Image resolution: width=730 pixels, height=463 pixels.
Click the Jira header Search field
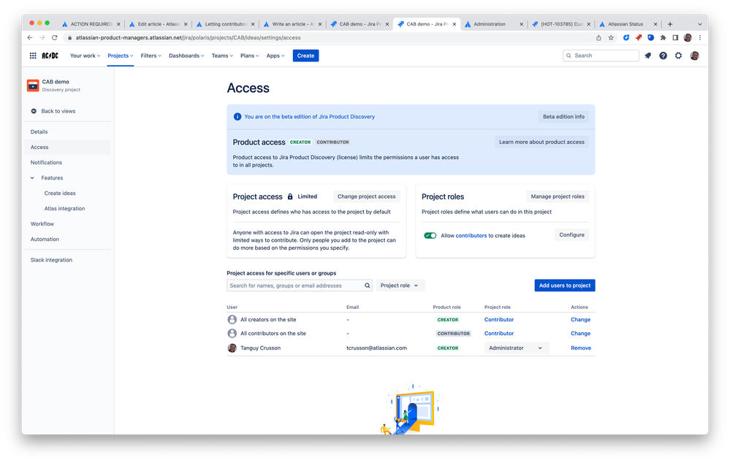pos(601,56)
